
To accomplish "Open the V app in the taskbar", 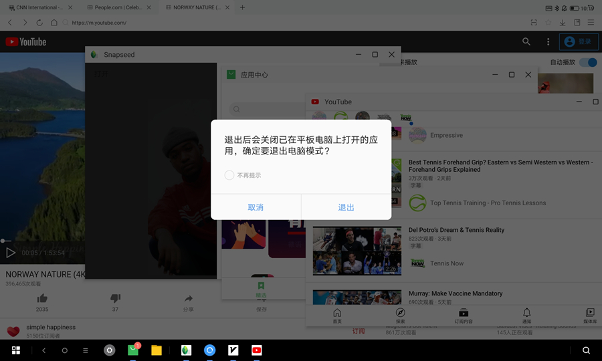I will point(233,350).
